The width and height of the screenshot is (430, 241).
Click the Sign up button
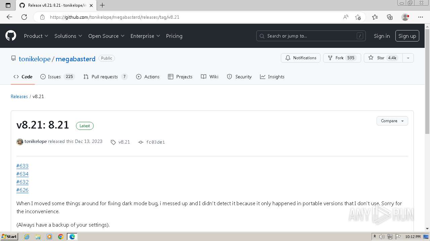tap(407, 36)
